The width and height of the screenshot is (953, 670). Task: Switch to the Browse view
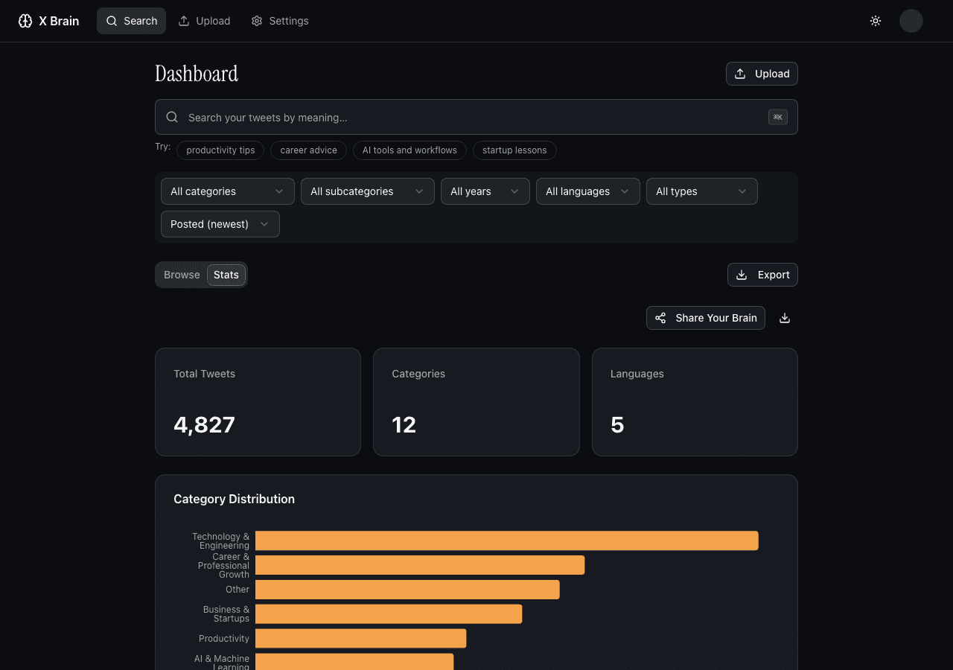click(x=182, y=275)
